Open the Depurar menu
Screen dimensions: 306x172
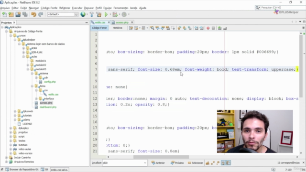(89, 8)
